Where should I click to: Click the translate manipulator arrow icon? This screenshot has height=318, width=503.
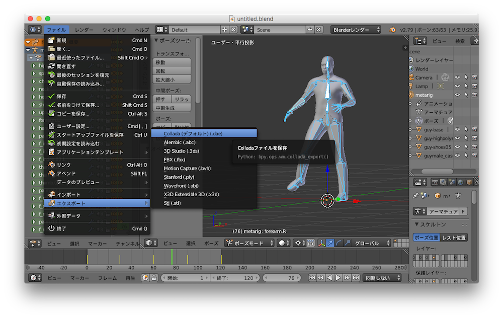[x=329, y=243]
